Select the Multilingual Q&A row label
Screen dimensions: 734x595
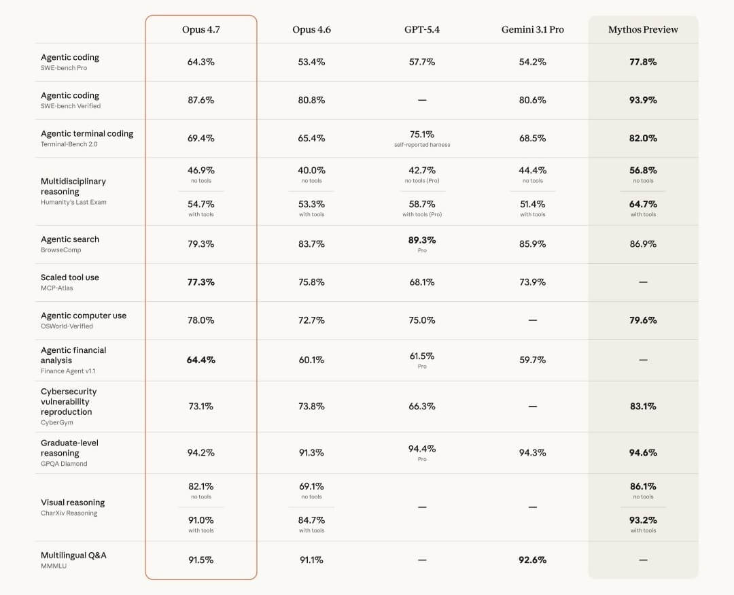(73, 556)
